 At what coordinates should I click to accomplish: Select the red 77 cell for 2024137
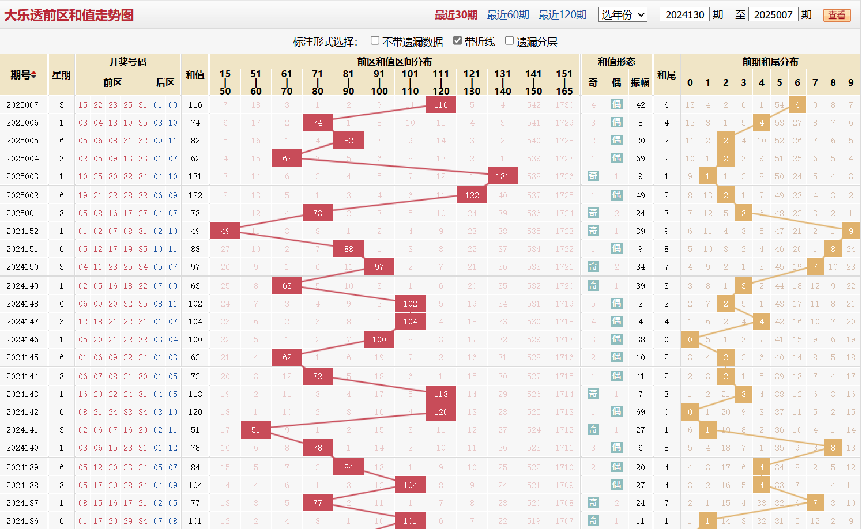pos(318,503)
